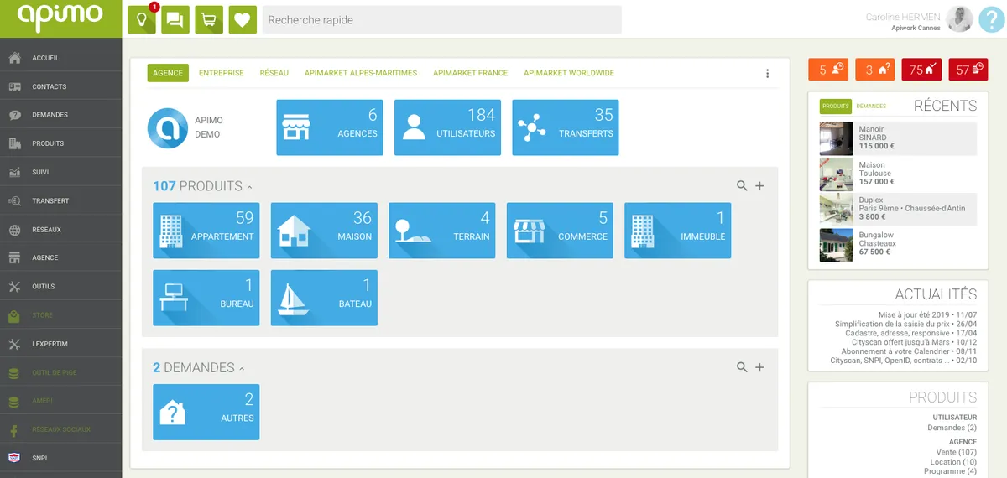
Task: Click Caroline Hermen's profile avatar
Action: click(959, 19)
